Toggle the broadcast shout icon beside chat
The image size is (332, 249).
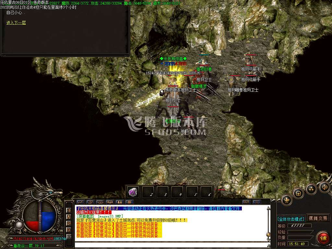coord(69,236)
